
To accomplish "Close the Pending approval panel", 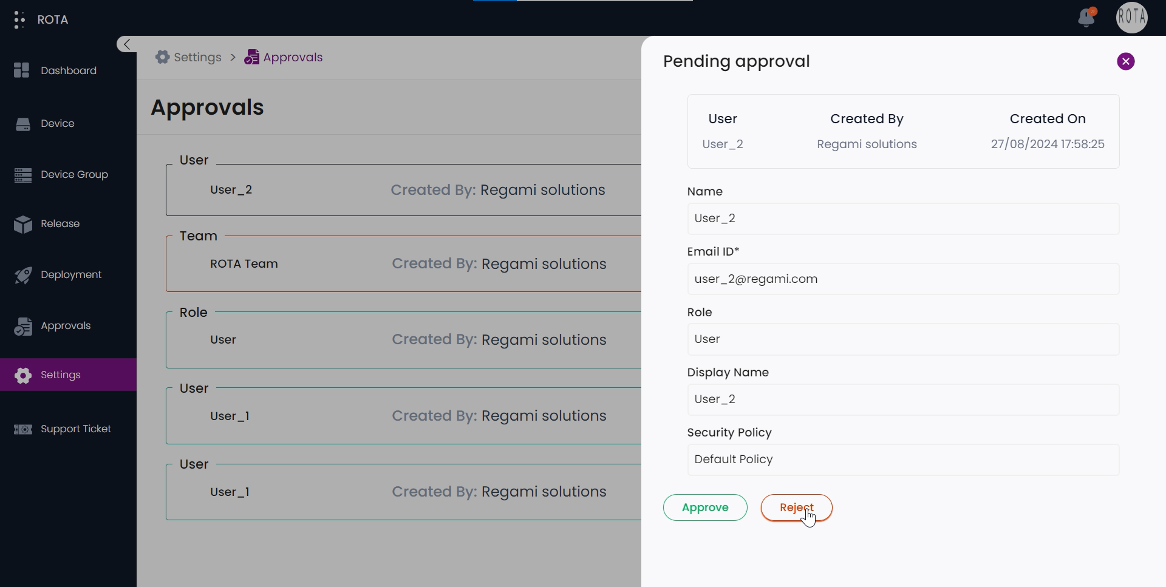I will pyautogui.click(x=1125, y=61).
